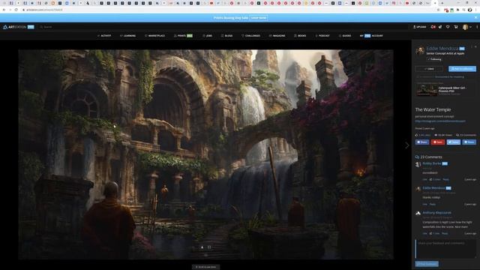Open the Jobs nav item

pos(208,36)
